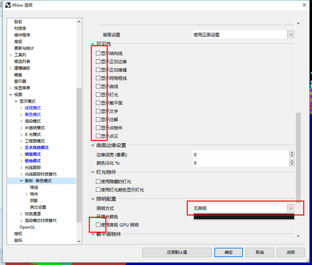312x265 pixels.
Task: Enable the 显示结构线 checkbox
Action: pyautogui.click(x=98, y=53)
